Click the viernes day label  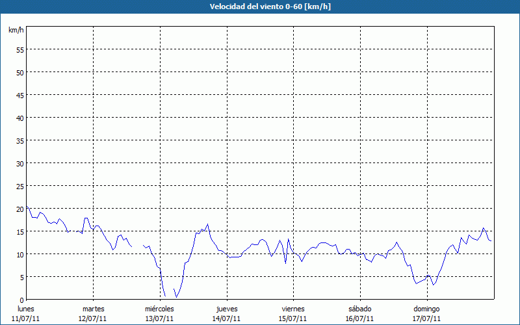pyautogui.click(x=293, y=309)
